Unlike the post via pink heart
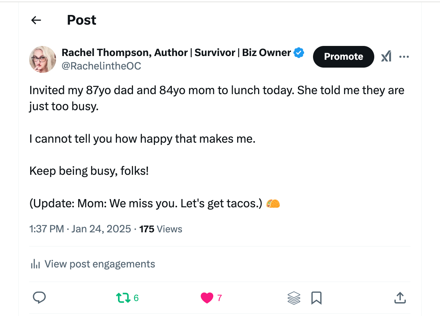The width and height of the screenshot is (440, 316). [207, 298]
